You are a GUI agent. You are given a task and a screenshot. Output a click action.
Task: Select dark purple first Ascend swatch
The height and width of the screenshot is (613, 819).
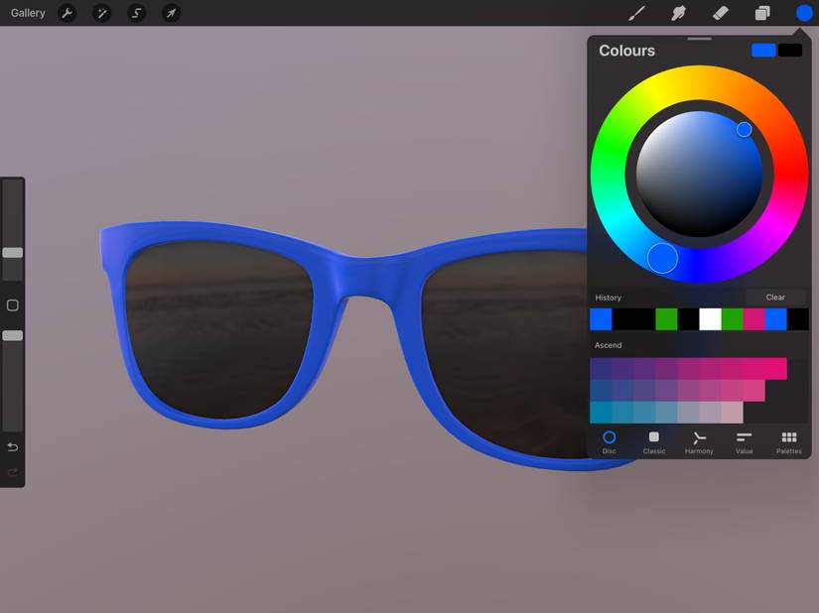[x=601, y=368]
